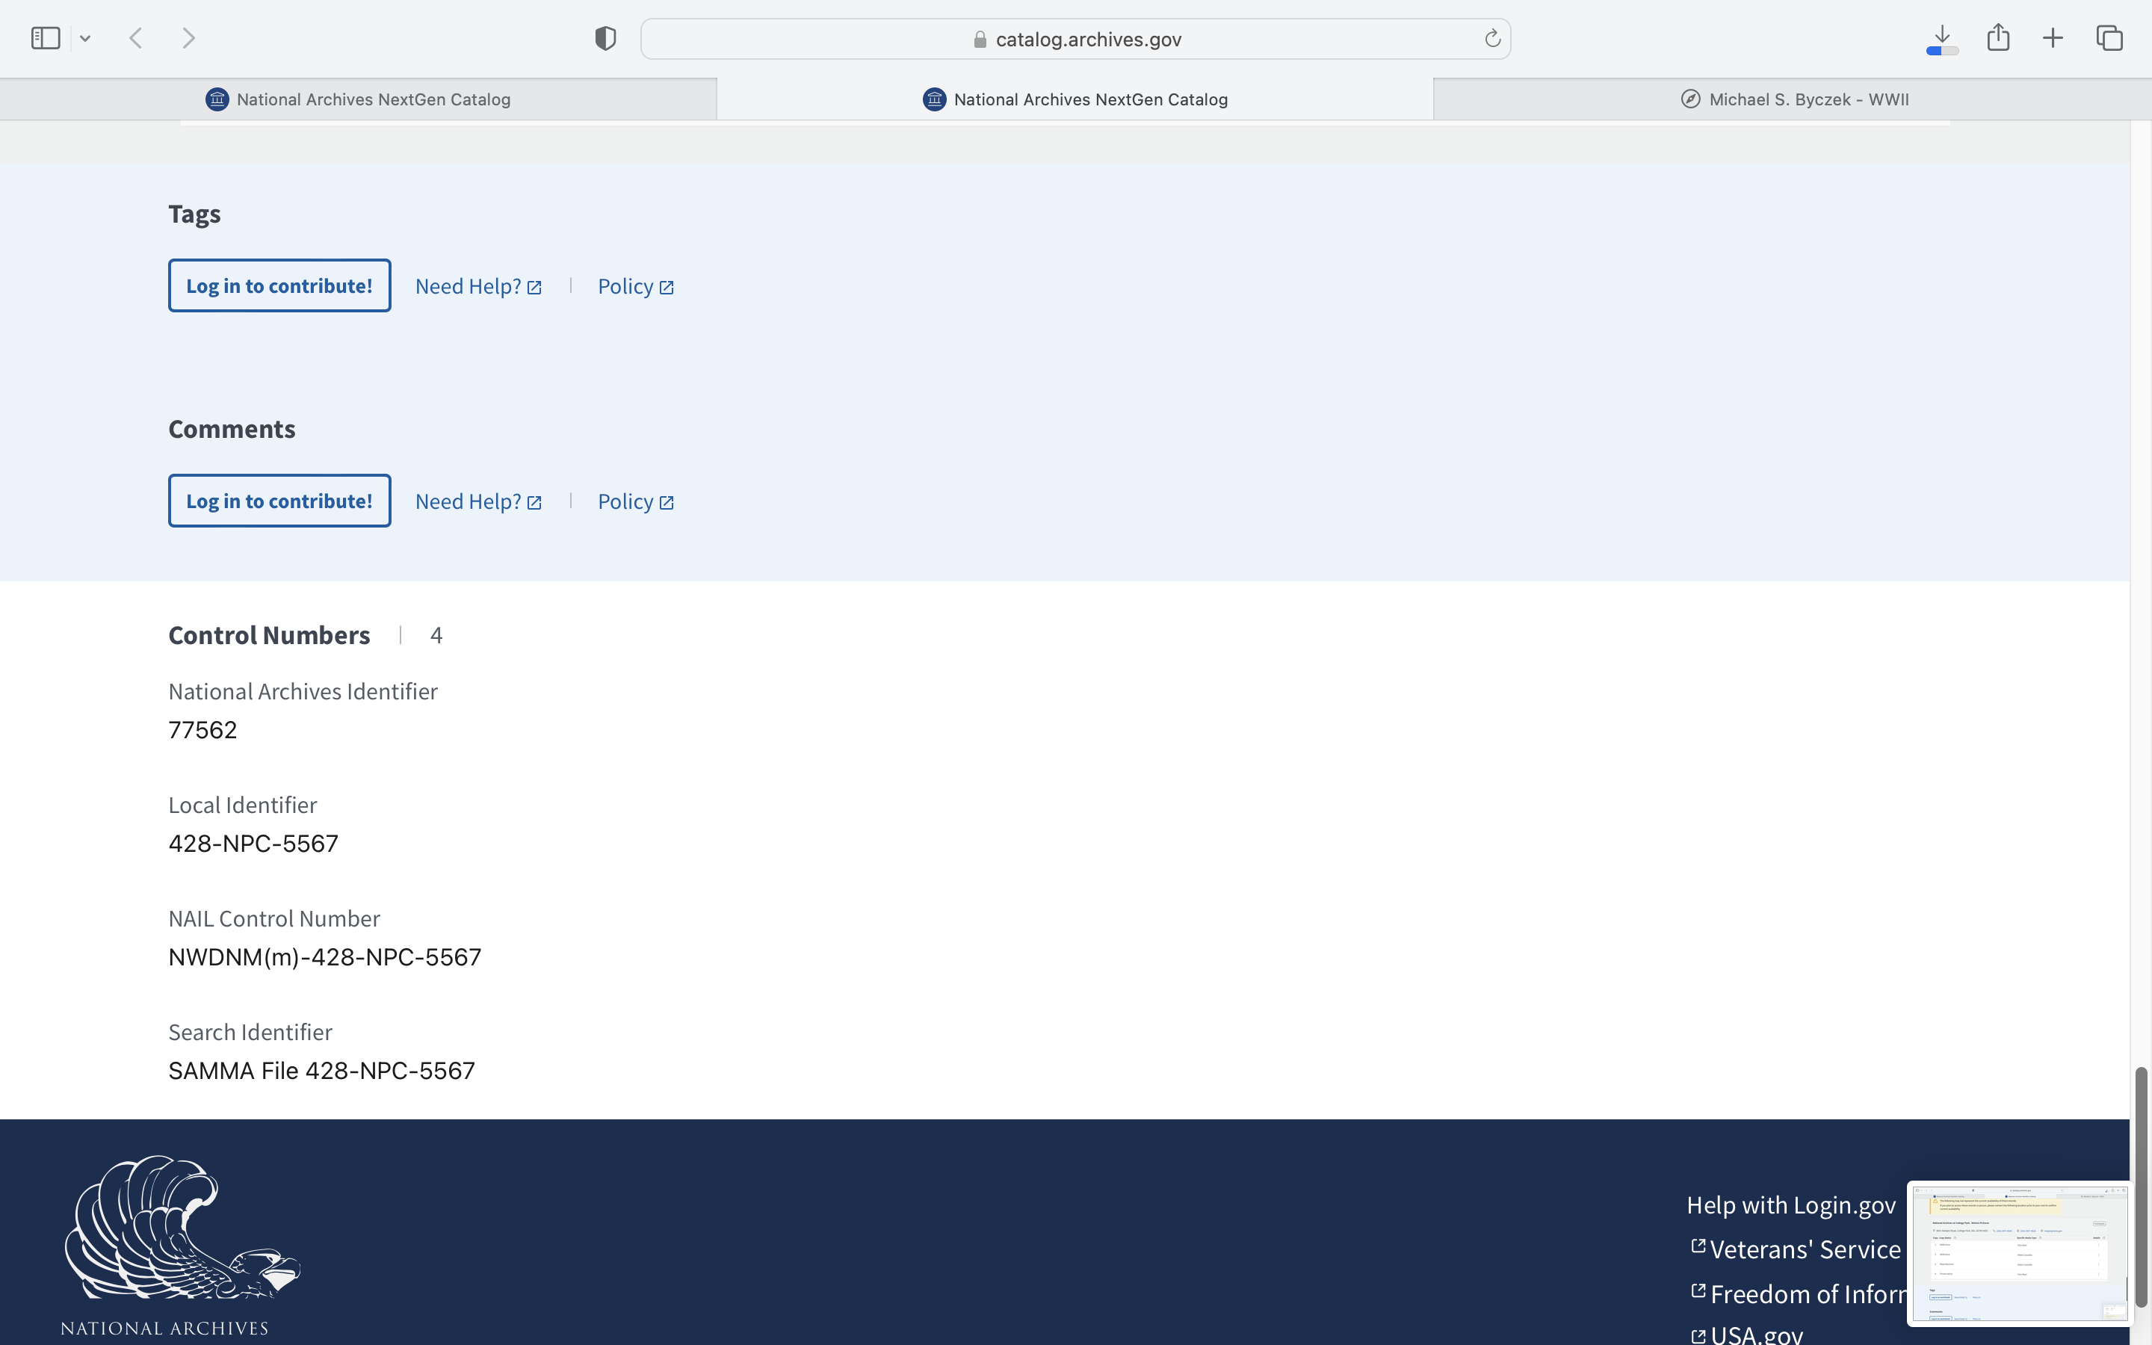Open the Share menu icon
2152x1345 pixels.
pos(1998,37)
